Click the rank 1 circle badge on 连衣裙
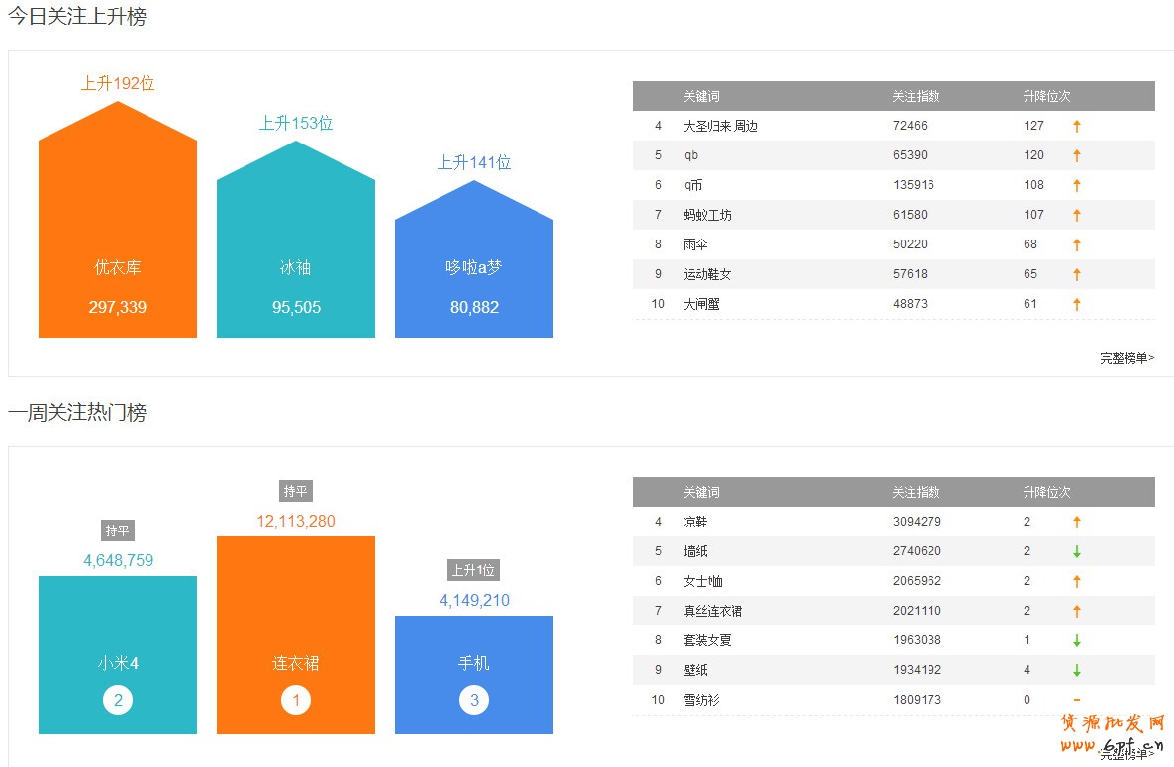Viewport: 1174px width, 767px height. coord(295,701)
